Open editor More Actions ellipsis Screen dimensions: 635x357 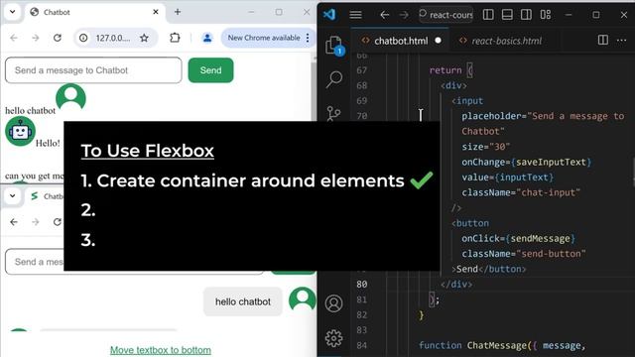tap(621, 40)
